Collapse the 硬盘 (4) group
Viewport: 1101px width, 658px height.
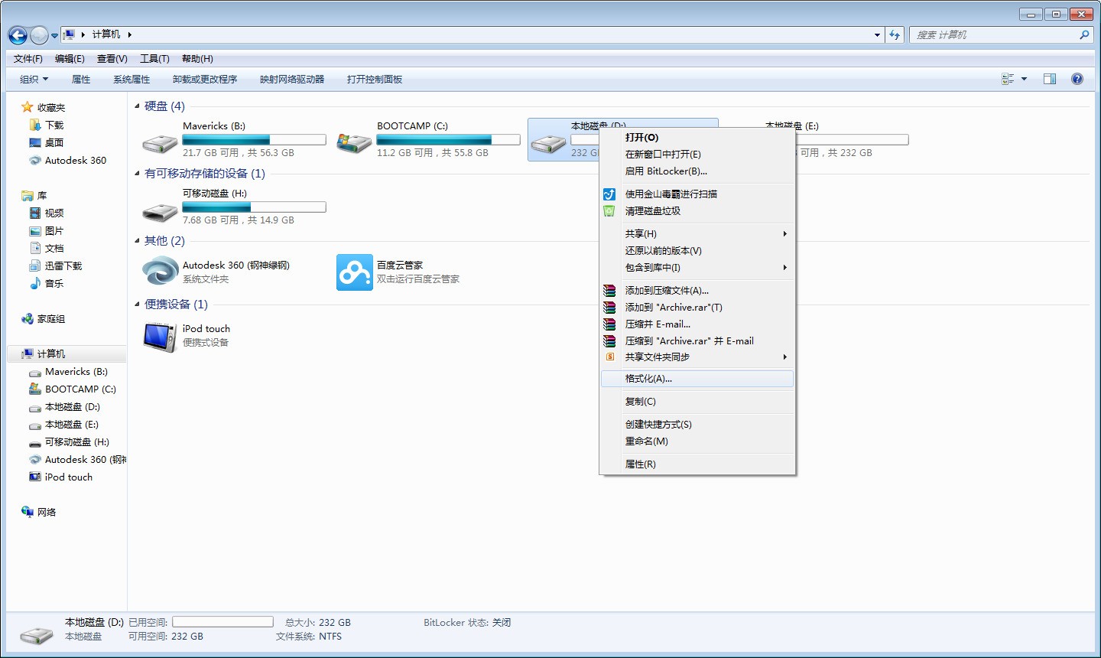[135, 106]
